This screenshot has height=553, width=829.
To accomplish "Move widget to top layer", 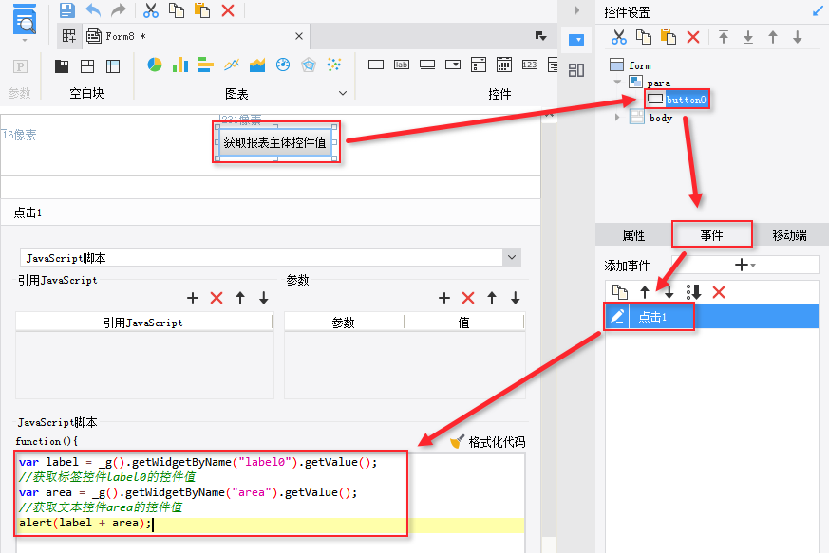I will click(724, 37).
